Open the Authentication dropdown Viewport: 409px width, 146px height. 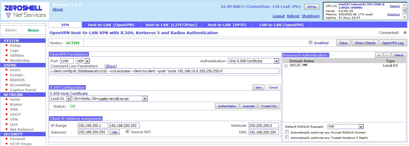(253, 61)
